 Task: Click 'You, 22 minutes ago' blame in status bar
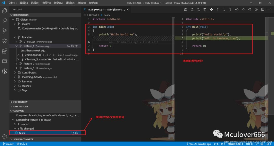199,144
